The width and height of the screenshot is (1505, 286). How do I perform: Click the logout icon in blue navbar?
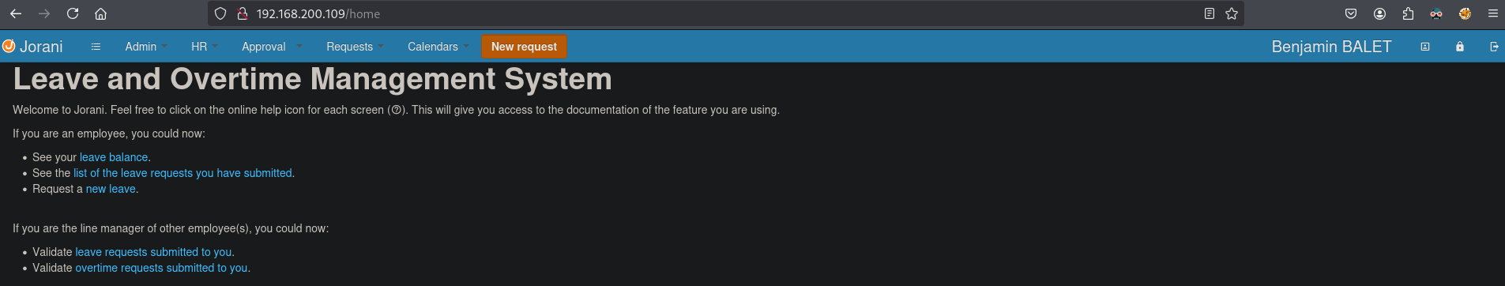click(1494, 47)
